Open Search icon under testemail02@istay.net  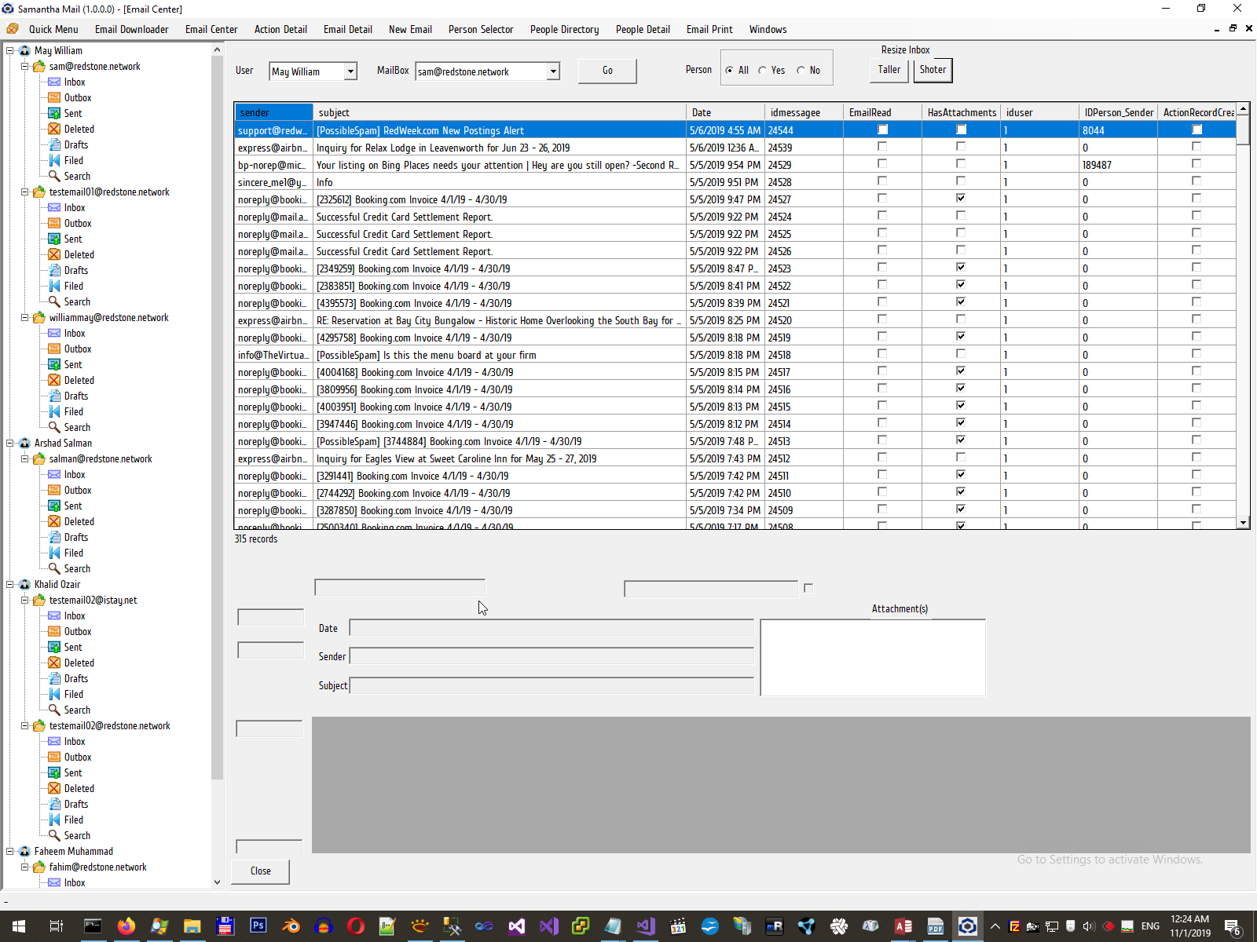point(54,710)
